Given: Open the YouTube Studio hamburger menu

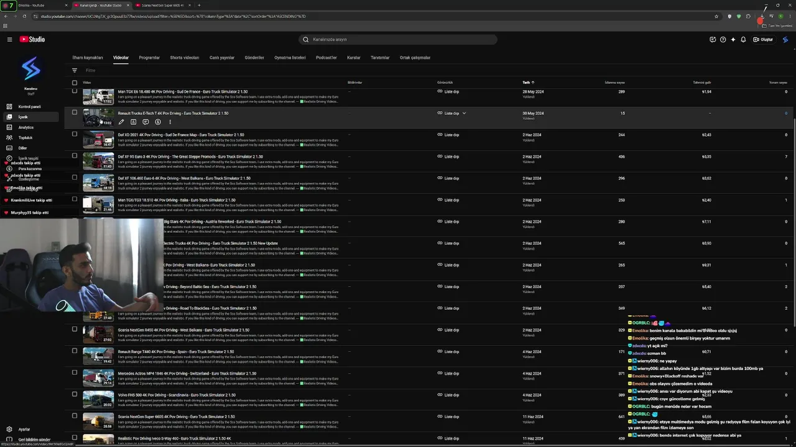Looking at the screenshot, I should 9,39.
